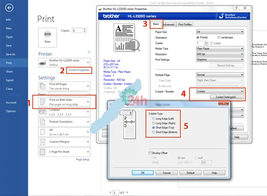Close the 2-sided settings dialog

223,103
